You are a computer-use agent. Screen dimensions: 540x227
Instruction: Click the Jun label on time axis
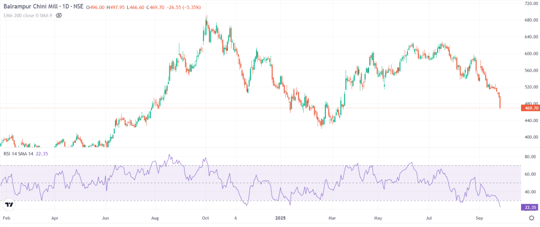pyautogui.click(x=106, y=219)
